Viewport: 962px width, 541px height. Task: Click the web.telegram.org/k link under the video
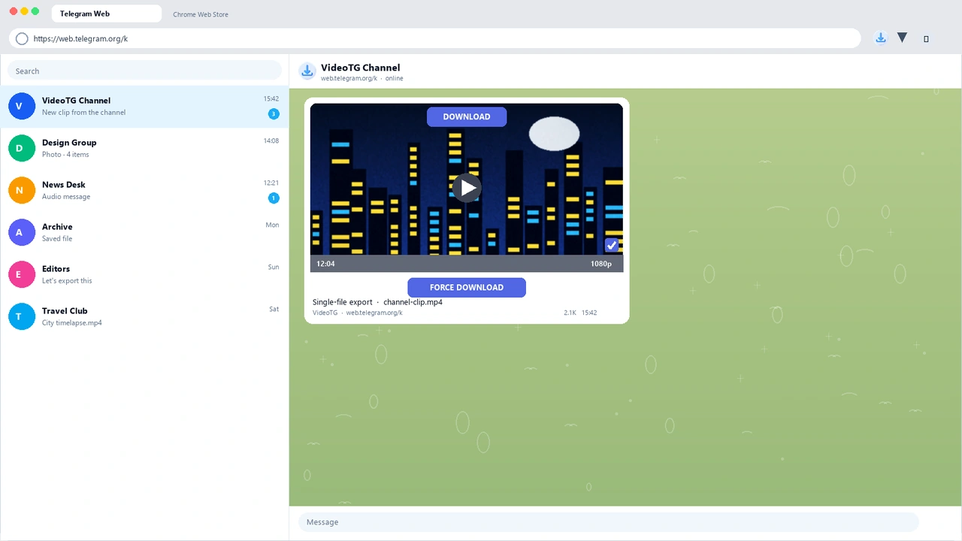pos(374,313)
